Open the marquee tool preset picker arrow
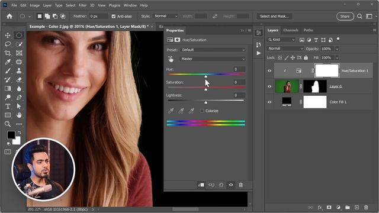 (30, 17)
